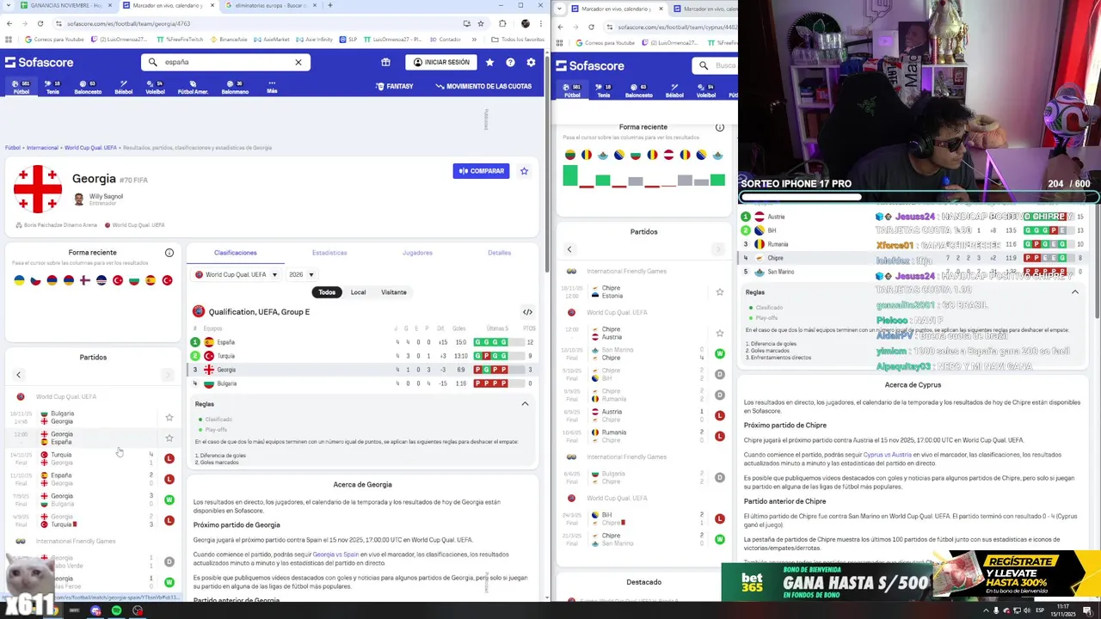Open the tournament dropdown World Cup Qual. UEFA
The height and width of the screenshot is (619, 1101).
pyautogui.click(x=237, y=274)
